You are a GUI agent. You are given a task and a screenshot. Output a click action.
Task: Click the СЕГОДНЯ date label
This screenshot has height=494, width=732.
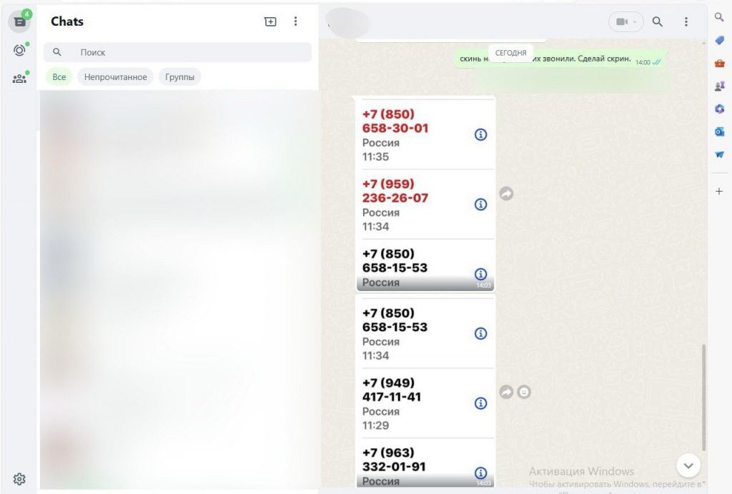pyautogui.click(x=510, y=53)
